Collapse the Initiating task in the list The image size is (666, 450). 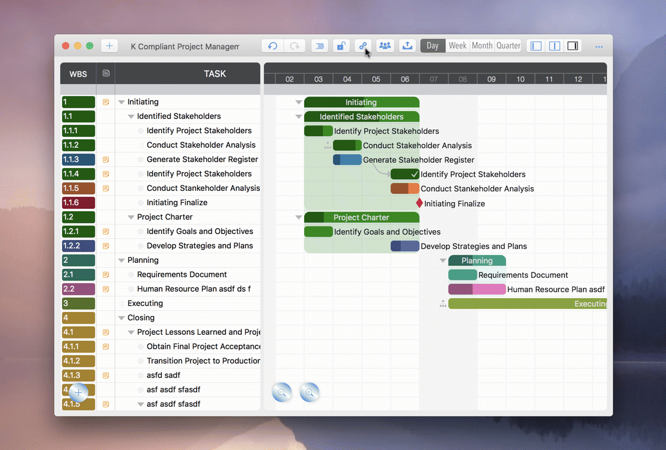point(121,103)
